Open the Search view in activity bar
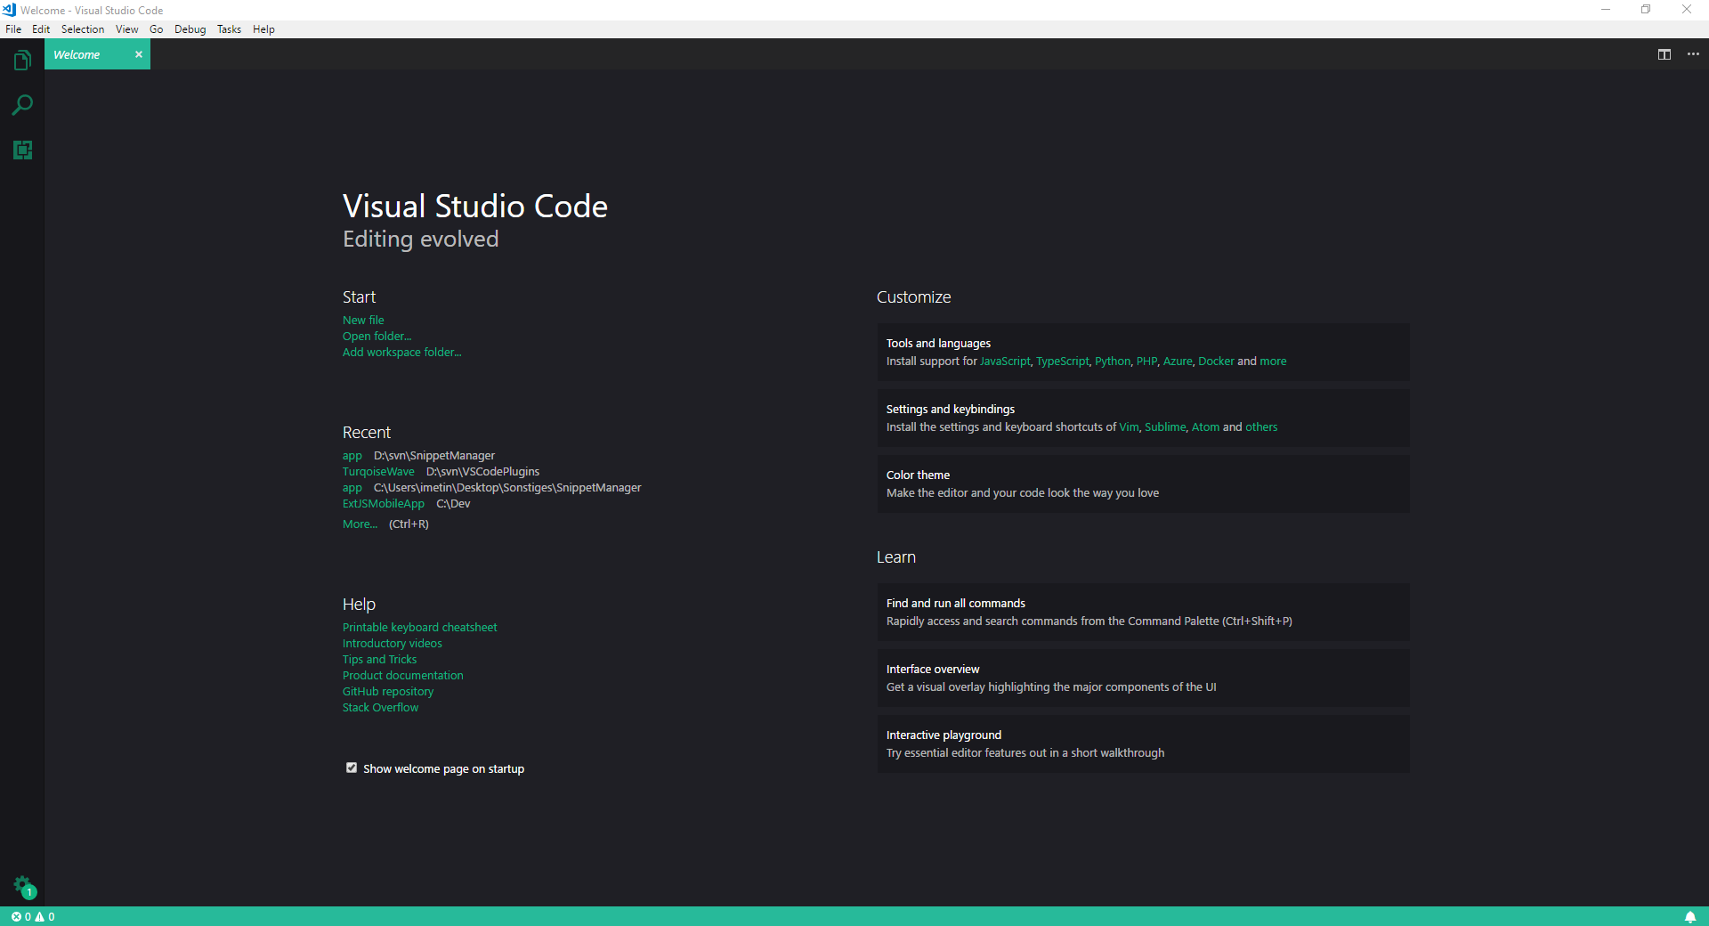 point(22,105)
